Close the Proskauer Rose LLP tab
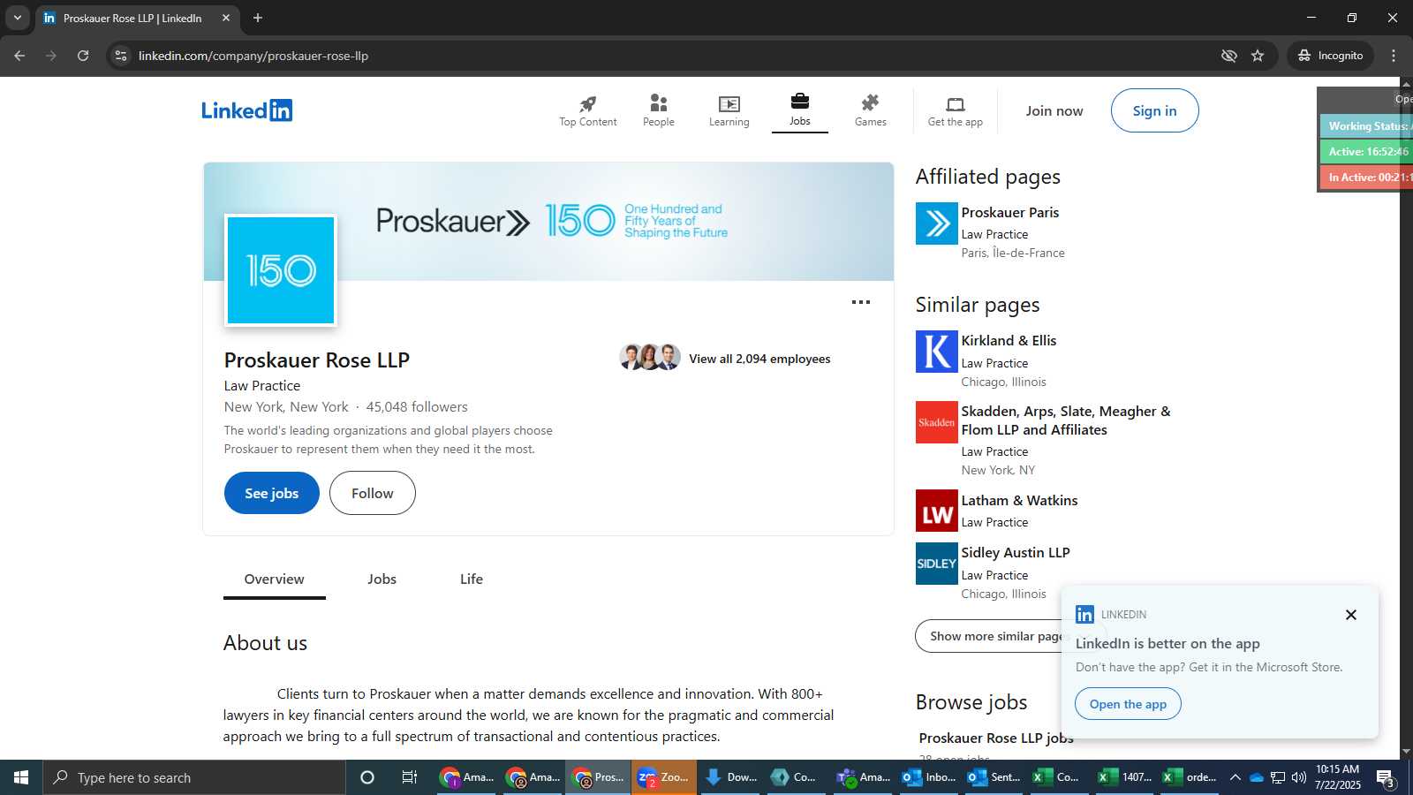 click(226, 18)
